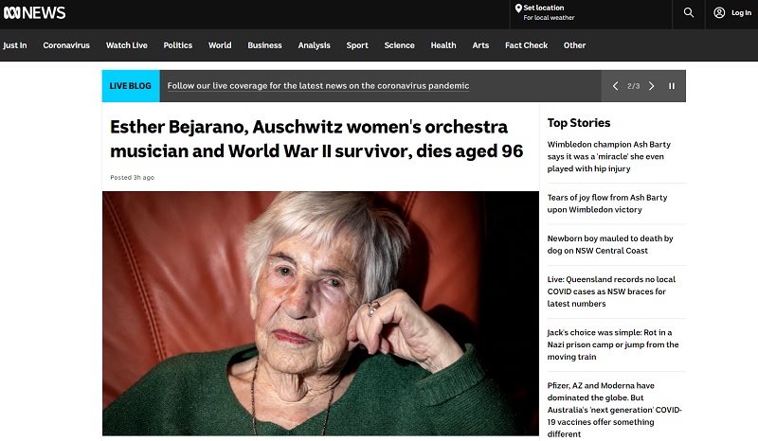Open the Just In section
This screenshot has height=441, width=758.
[x=15, y=45]
